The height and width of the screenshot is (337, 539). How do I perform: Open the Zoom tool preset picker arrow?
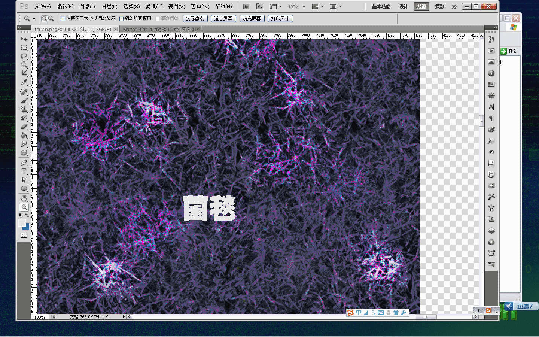point(34,18)
